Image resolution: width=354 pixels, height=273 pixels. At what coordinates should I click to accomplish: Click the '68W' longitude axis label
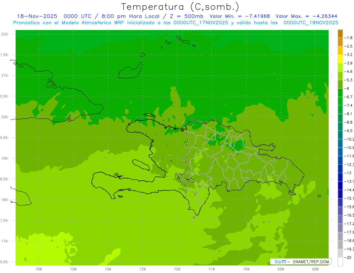pos(315,269)
